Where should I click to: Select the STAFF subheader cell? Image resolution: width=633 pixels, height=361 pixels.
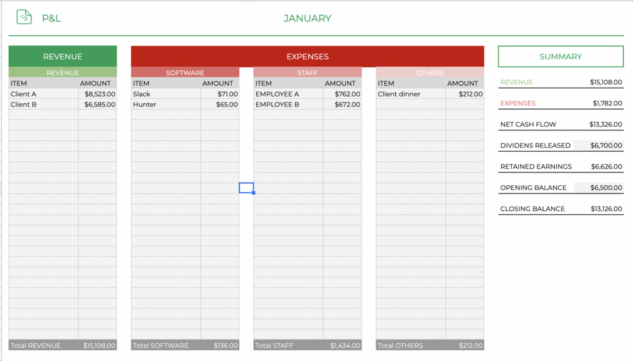pyautogui.click(x=307, y=72)
